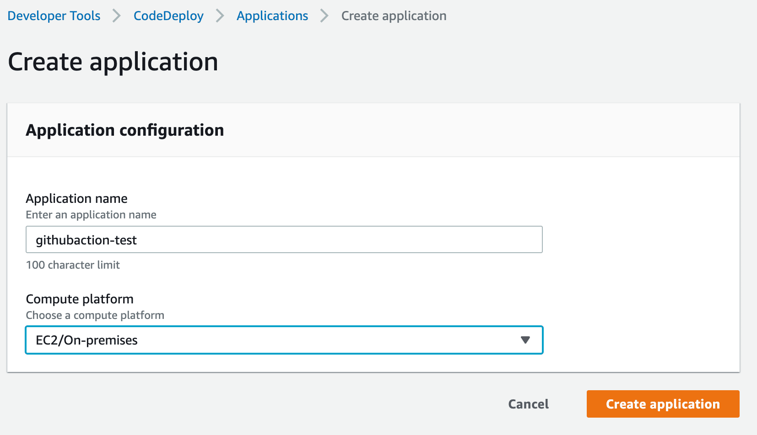Click the Application configuration section heading

click(x=125, y=130)
